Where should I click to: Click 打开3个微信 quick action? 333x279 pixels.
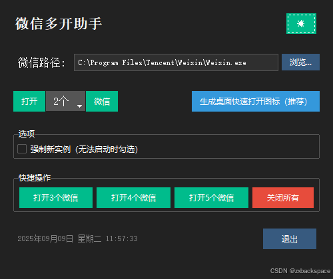(x=56, y=198)
